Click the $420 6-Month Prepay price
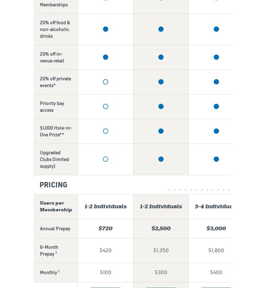The height and width of the screenshot is (288, 260). pos(106,250)
